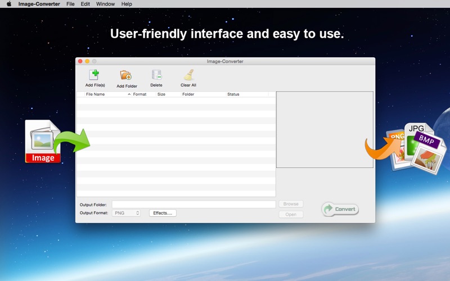
Task: Click the image preview pane
Action: (x=325, y=130)
